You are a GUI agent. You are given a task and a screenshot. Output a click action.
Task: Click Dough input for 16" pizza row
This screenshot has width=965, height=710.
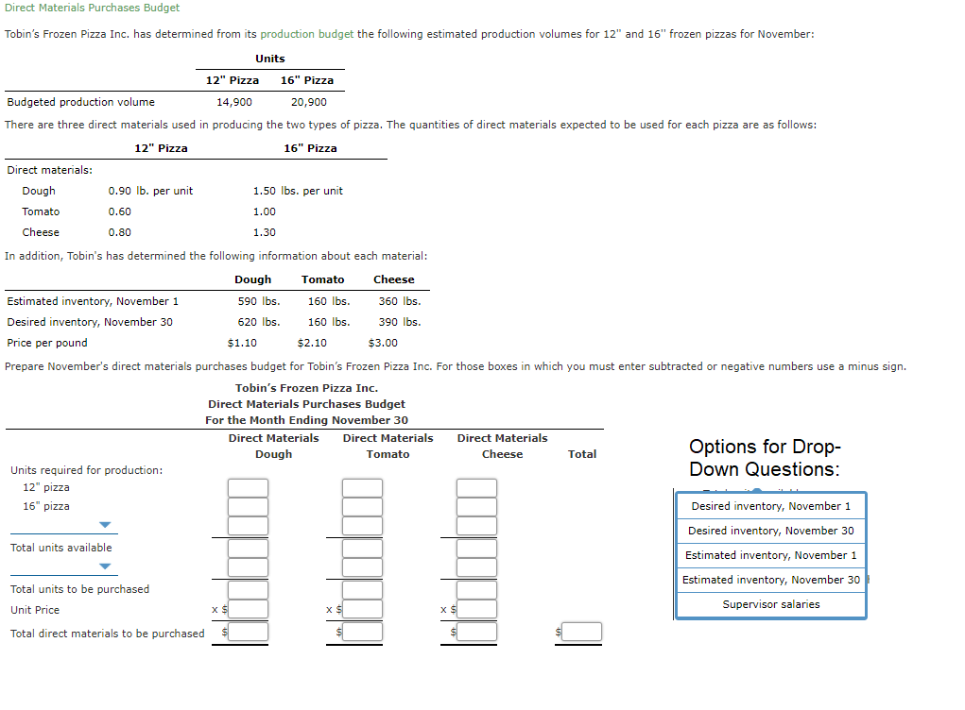coord(248,507)
